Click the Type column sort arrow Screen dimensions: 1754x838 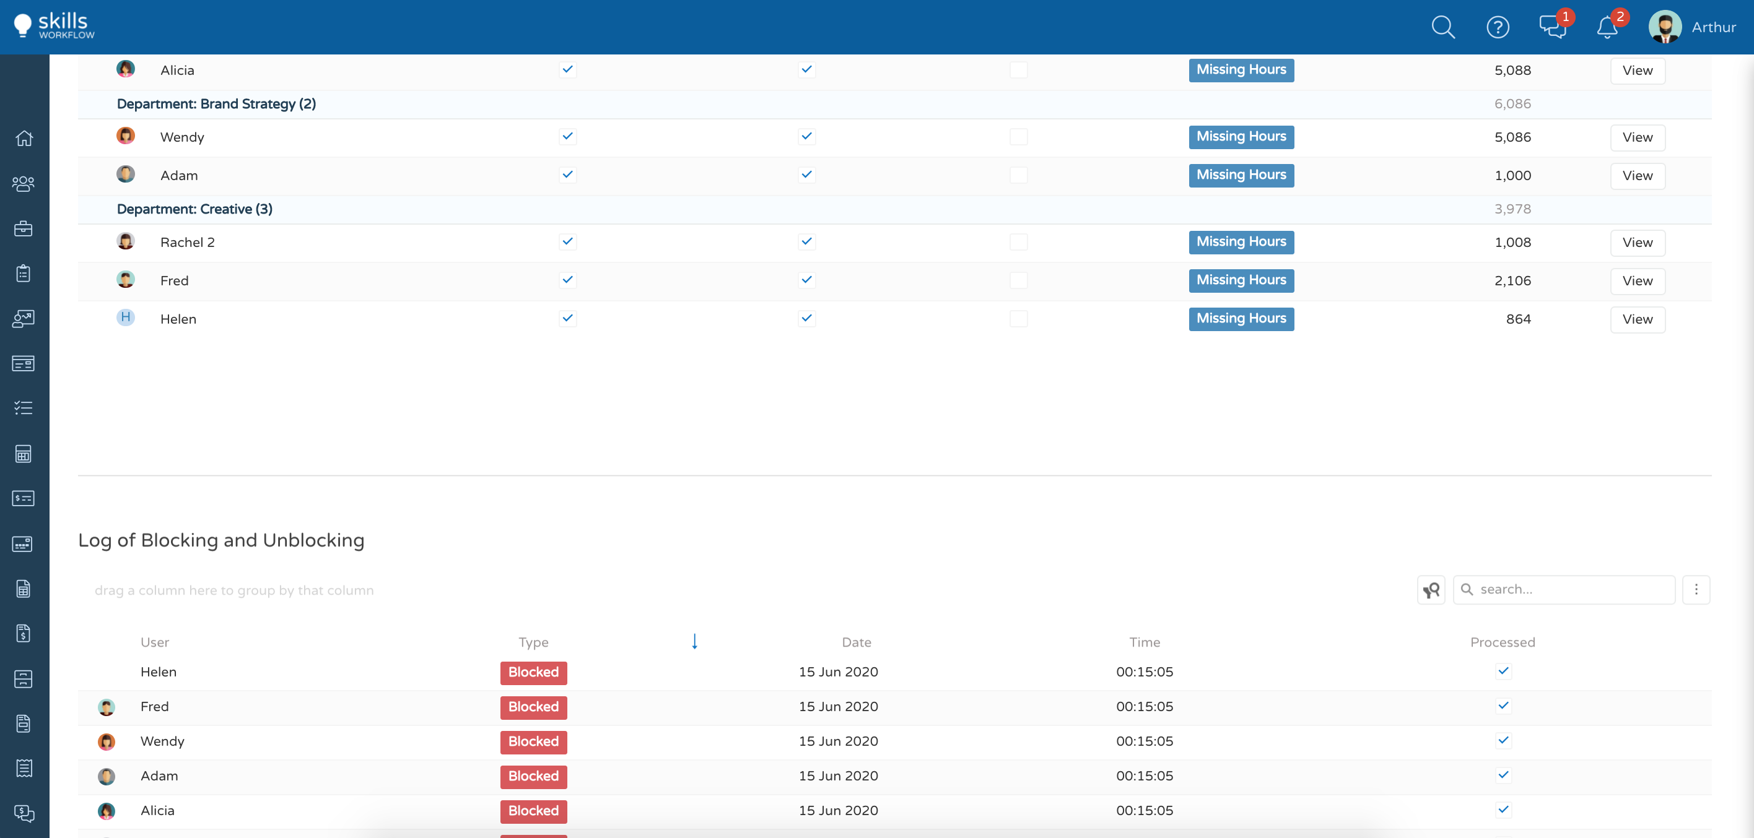coord(694,641)
